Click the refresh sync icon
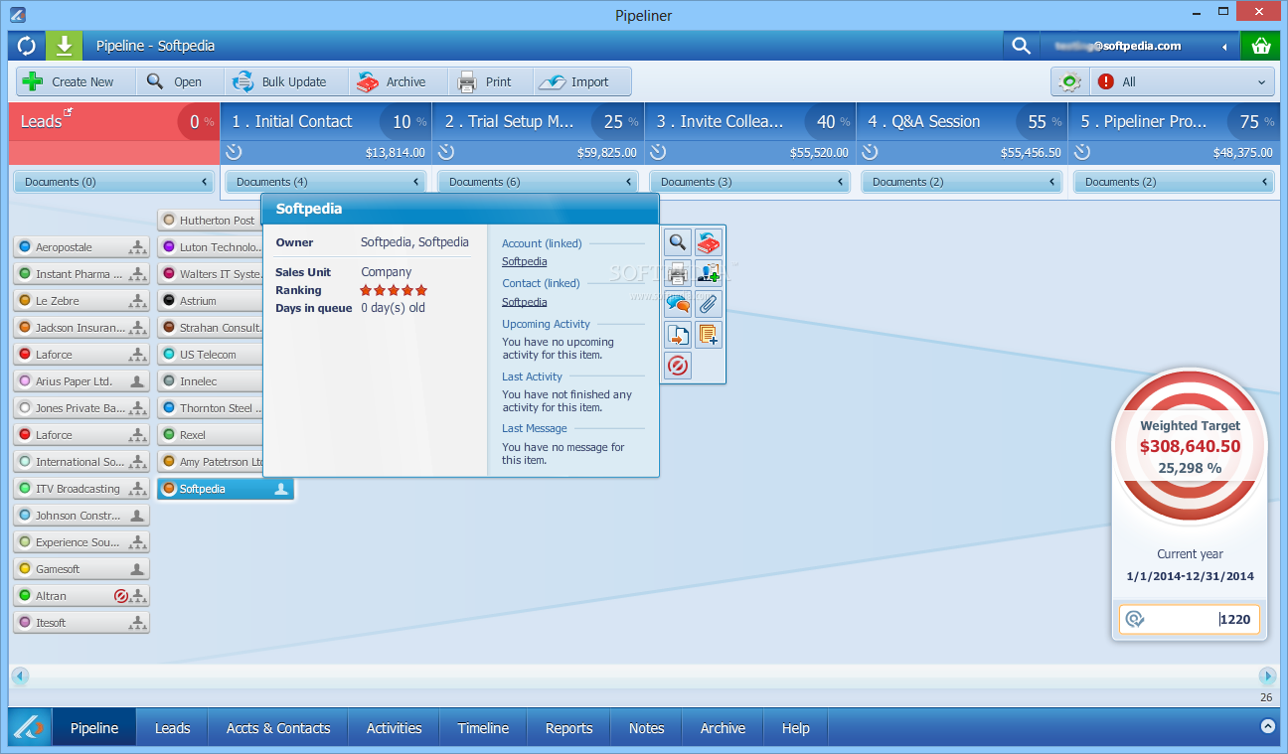Screen dimensions: 1288x754 tap(27, 46)
